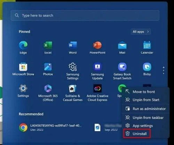The height and width of the screenshot is (145, 174).
Task: Open the Chrome recommended file LA0456785AYNG
Action: tap(50, 128)
